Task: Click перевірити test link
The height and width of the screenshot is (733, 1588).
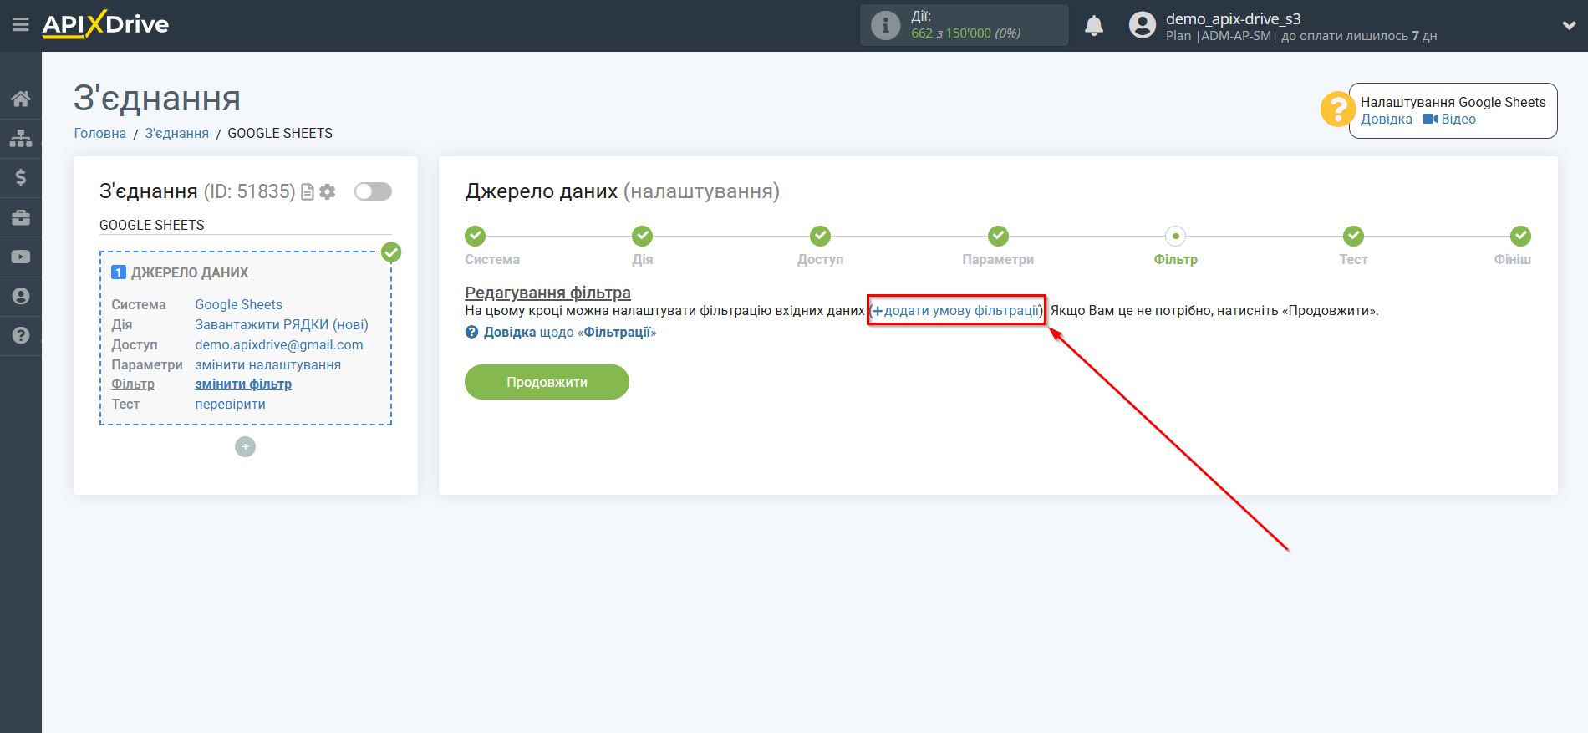Action: (230, 405)
